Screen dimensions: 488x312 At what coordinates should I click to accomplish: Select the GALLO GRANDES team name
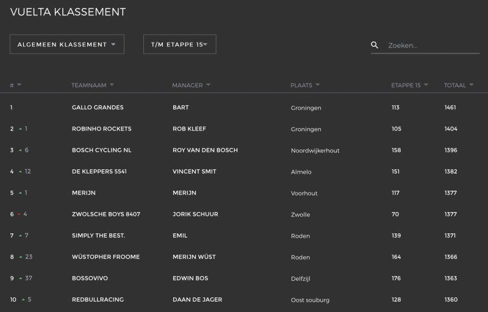point(98,107)
